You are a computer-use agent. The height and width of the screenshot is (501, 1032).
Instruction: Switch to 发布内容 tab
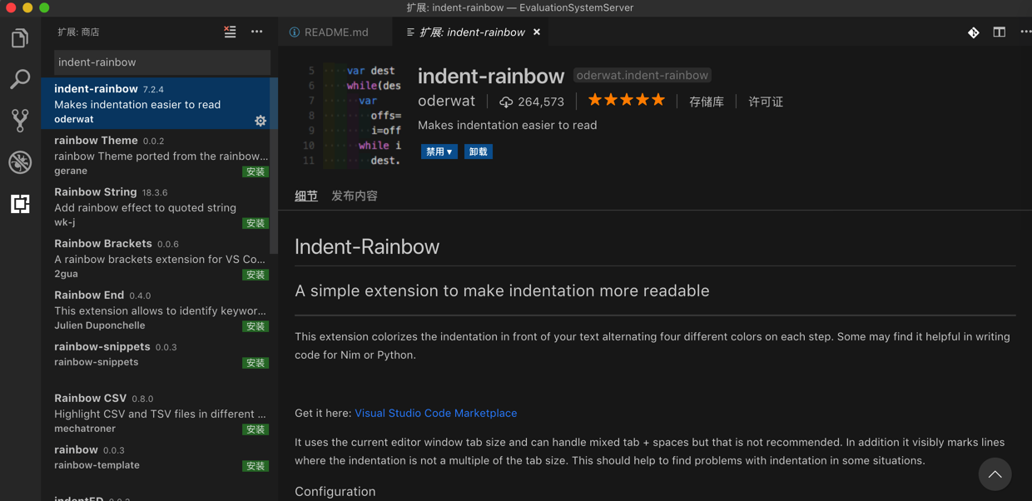(x=355, y=196)
